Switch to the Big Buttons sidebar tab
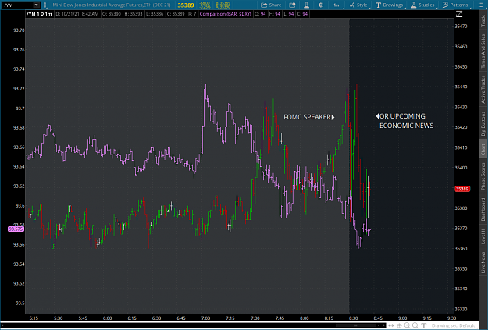Viewport: 488px width, 330px height. tap(483, 123)
